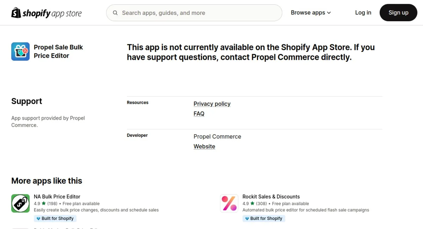Expand the Browse apps dropdown
423x229 pixels.
click(311, 13)
